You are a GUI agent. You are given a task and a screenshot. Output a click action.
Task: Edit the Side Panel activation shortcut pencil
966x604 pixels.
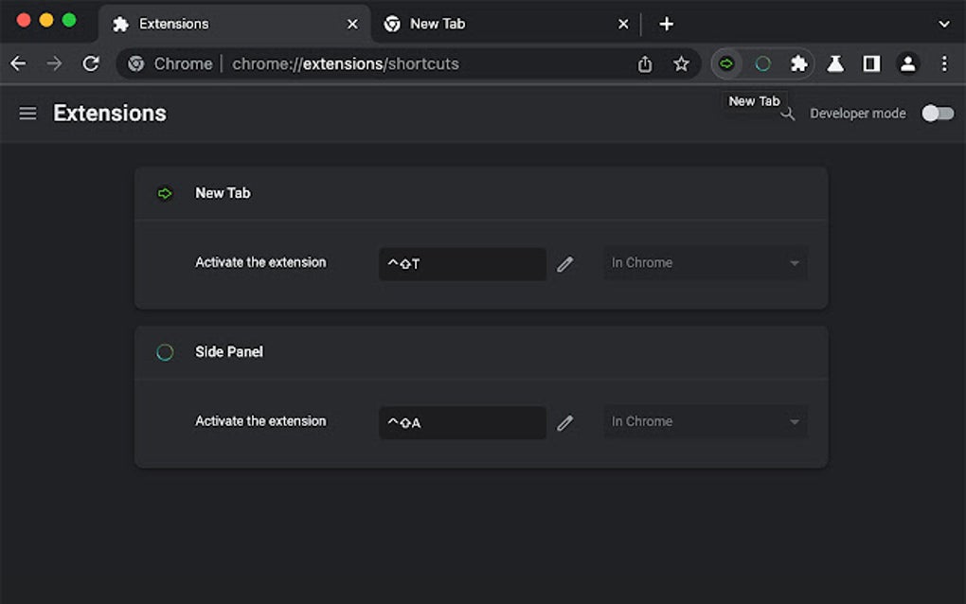565,423
